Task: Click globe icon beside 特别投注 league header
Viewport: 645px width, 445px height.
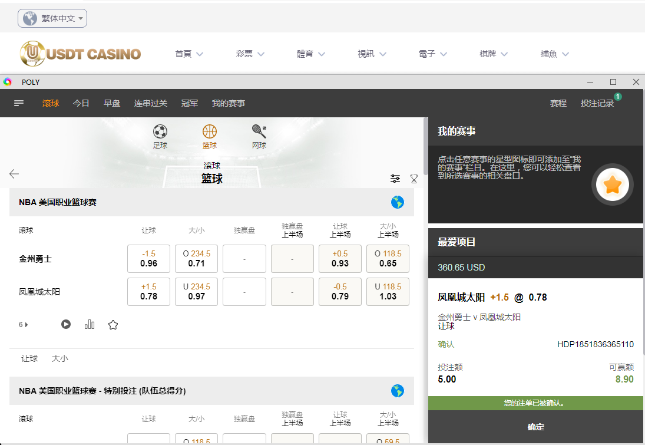Action: pyautogui.click(x=398, y=391)
